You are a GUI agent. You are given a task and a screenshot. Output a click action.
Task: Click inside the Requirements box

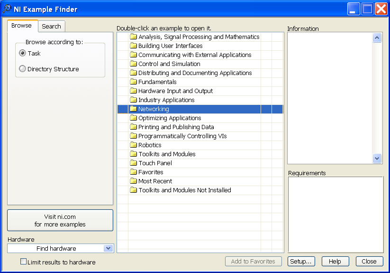(x=336, y=215)
